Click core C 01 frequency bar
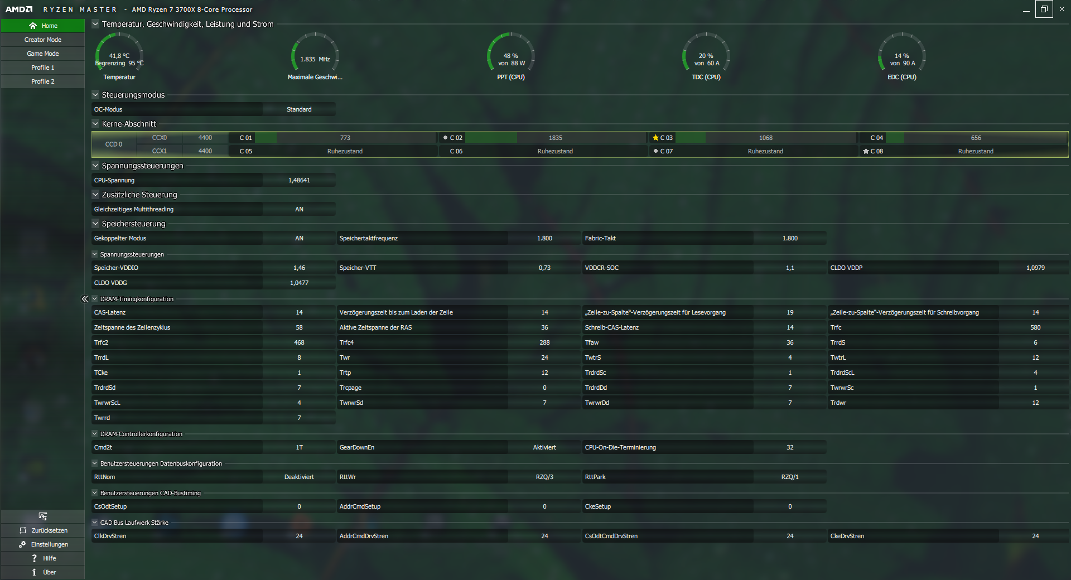Image resolution: width=1071 pixels, height=580 pixels. click(x=345, y=138)
